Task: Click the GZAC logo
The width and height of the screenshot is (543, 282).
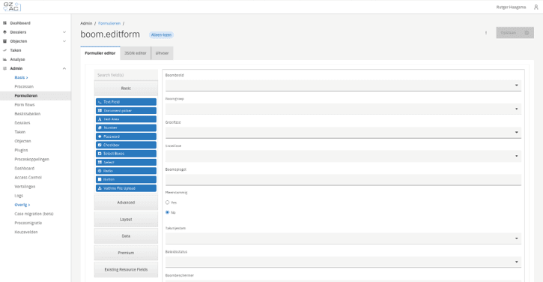Action: [12, 7]
